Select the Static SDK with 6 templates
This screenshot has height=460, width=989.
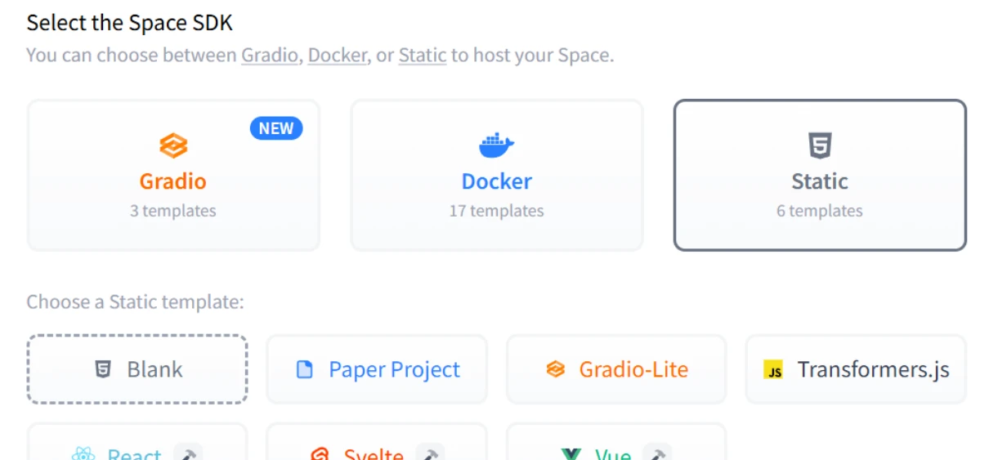(819, 176)
